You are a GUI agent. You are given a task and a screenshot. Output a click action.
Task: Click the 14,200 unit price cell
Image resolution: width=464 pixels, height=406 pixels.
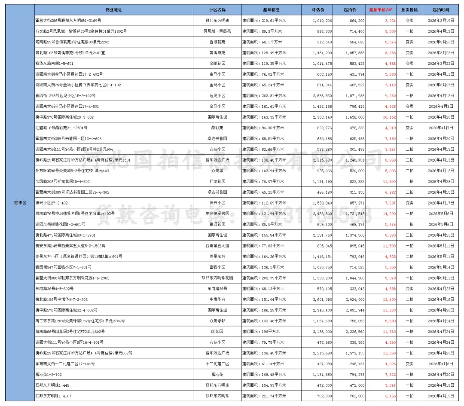coord(381,214)
